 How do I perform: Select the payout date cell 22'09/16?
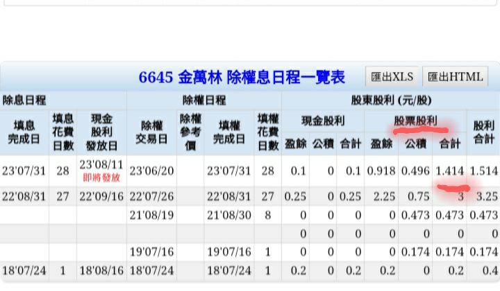point(101,197)
